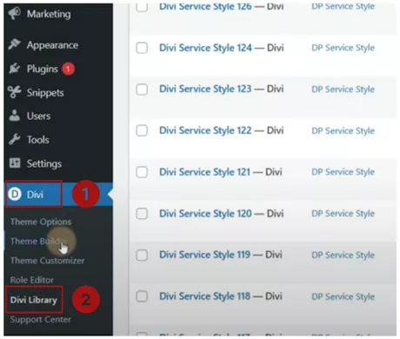The image size is (400, 339).
Task: Open the Appearance menu
Action: coord(52,45)
